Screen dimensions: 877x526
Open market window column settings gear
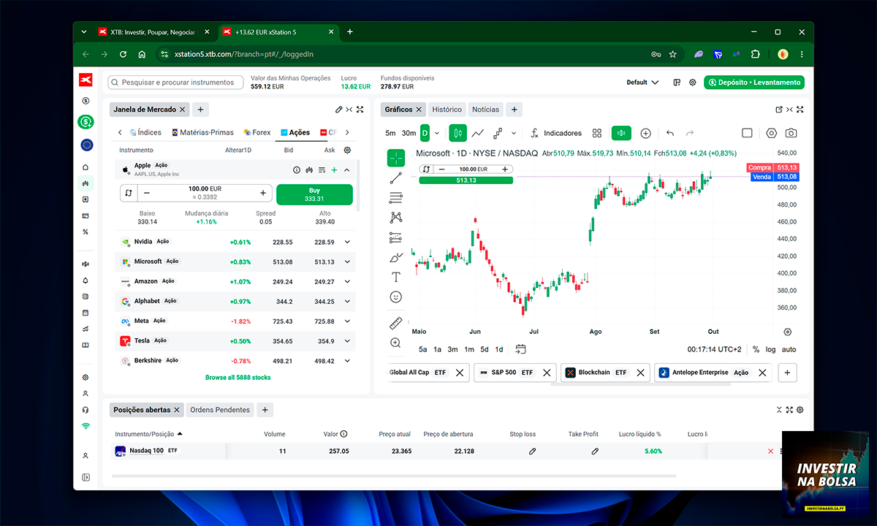[347, 150]
